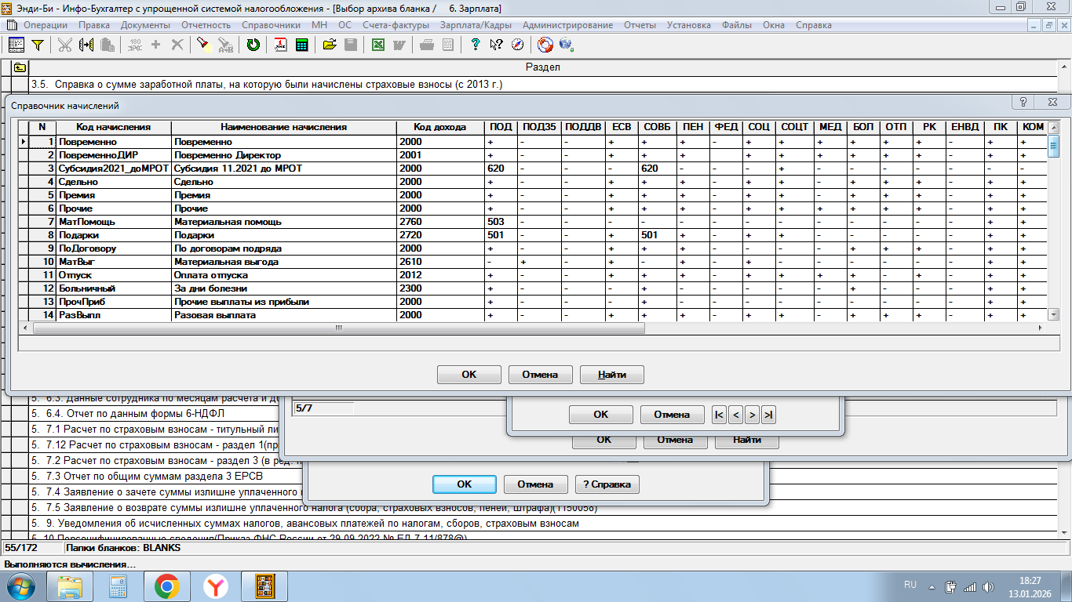Click the Код дохода column header
Image resolution: width=1072 pixels, height=602 pixels.
(439, 127)
